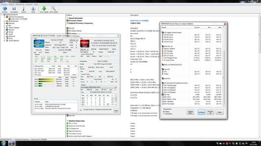
Task: Click Close button in Sensor Status
Action: pyautogui.click(x=219, y=112)
